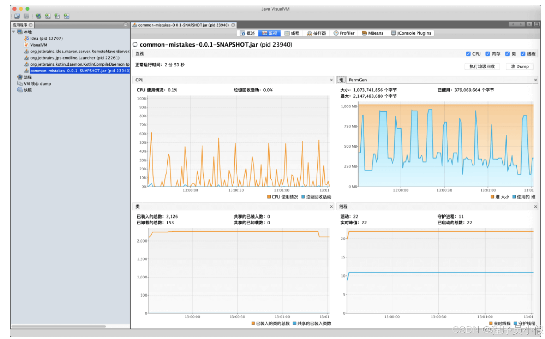
Task: Click the greyed-out save toolbar icon
Action: [x=27, y=16]
